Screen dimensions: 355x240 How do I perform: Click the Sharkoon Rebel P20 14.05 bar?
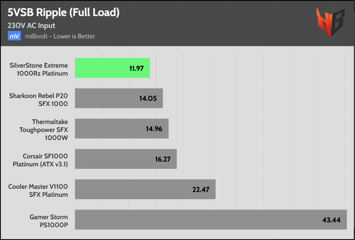pos(119,98)
